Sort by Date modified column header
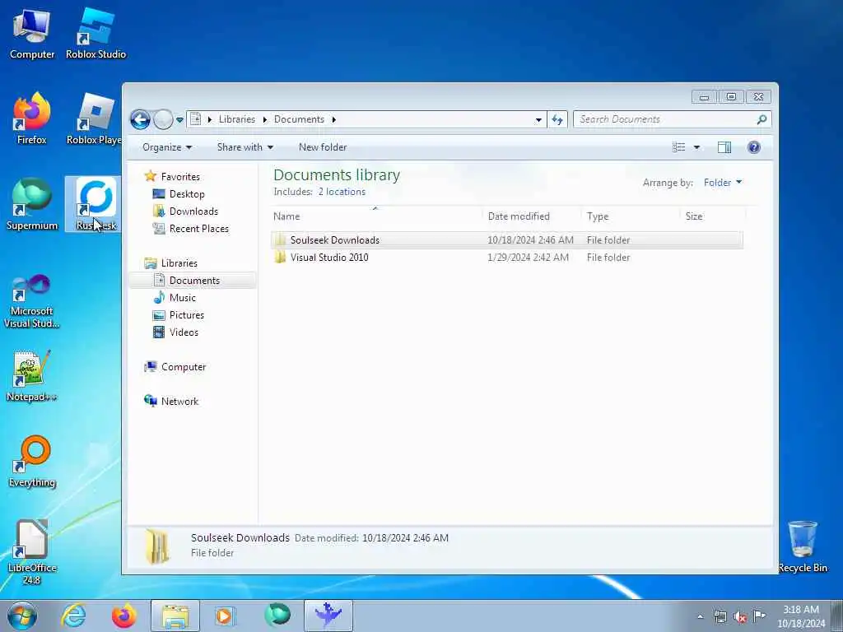The image size is (843, 632). click(x=531, y=216)
